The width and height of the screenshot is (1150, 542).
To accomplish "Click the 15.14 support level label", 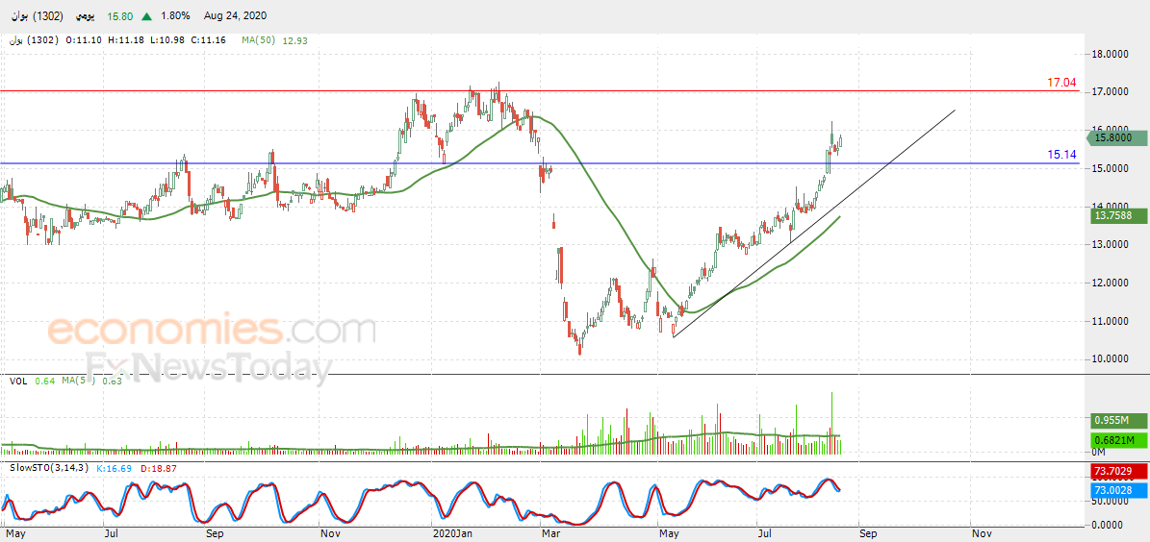I will (1061, 155).
